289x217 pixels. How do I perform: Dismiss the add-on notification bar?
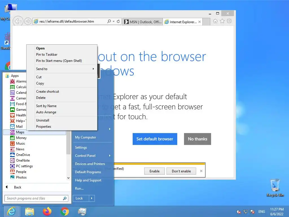201,171
